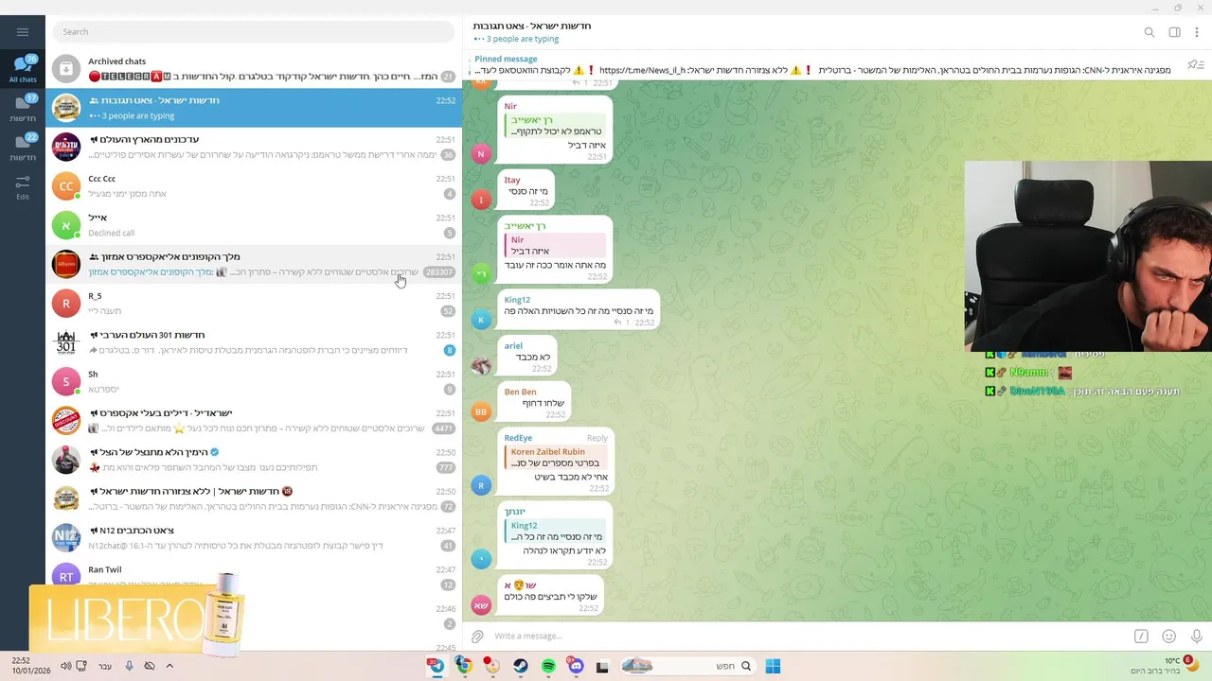
Task: Open channel ישראדיל - דילים בעלי אקספרס
Action: pos(254,420)
